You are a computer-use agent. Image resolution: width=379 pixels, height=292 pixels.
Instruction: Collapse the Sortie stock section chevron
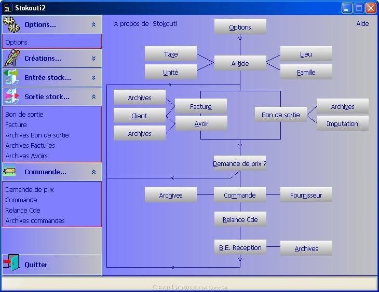[94, 96]
